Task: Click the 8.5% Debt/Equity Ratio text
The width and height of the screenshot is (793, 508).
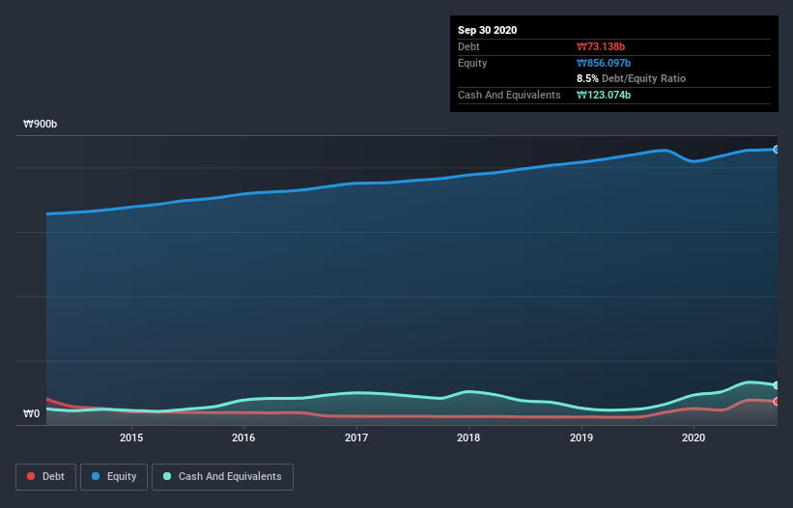Action: [x=631, y=79]
